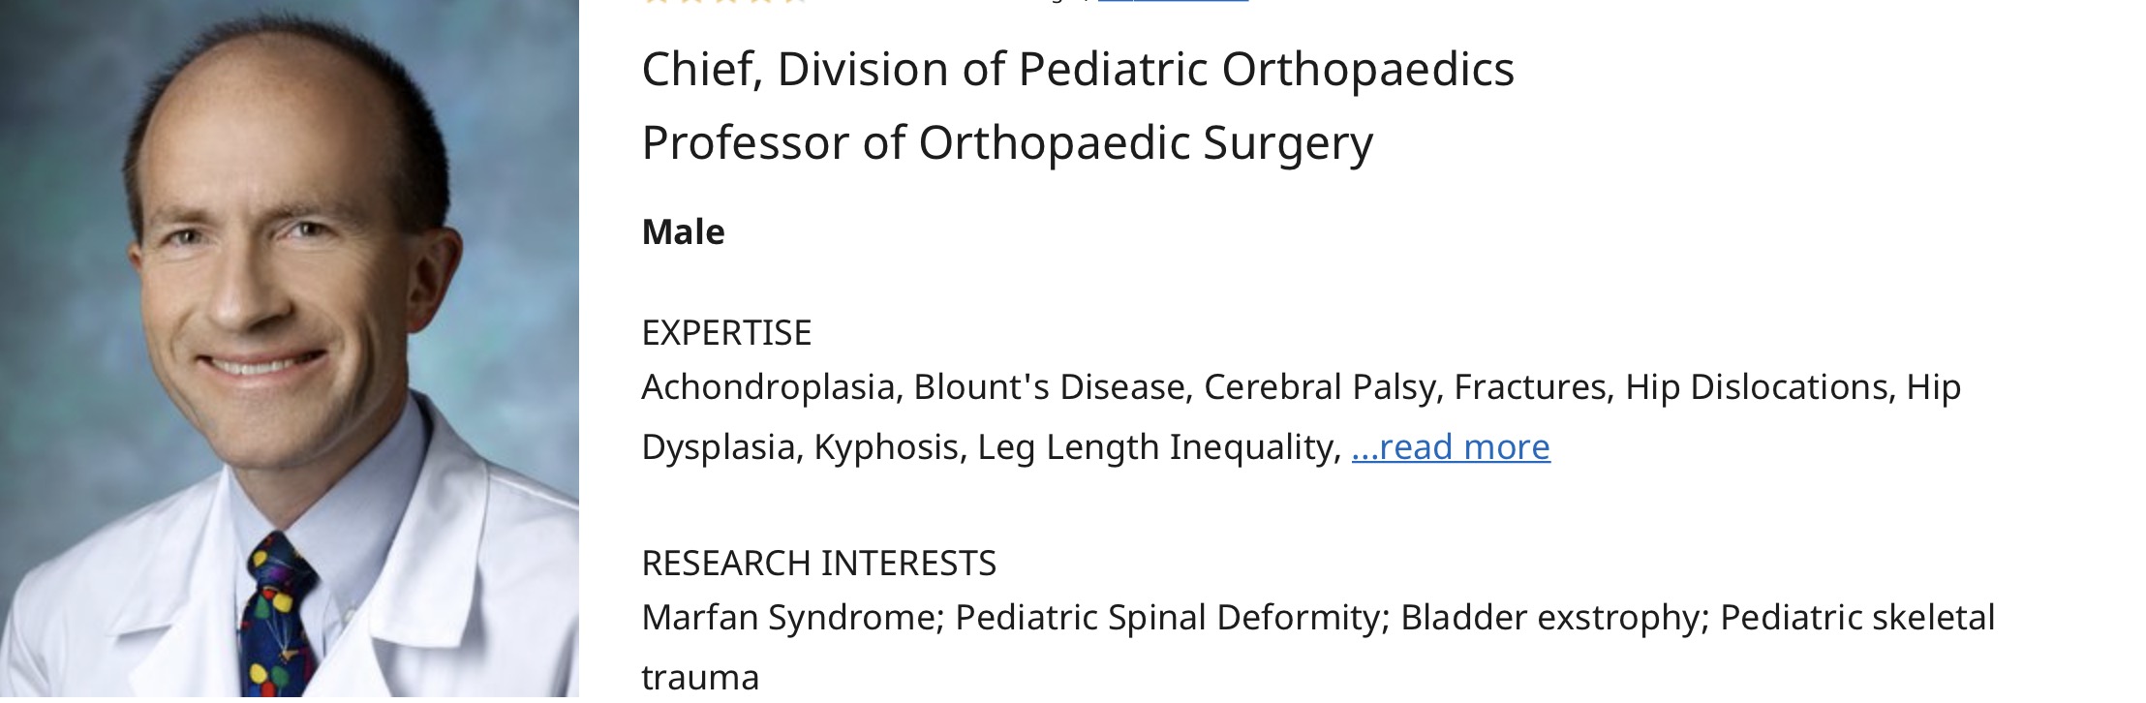Click Hip Dislocations in the expertise list
The height and width of the screenshot is (703, 2146).
point(1758,387)
